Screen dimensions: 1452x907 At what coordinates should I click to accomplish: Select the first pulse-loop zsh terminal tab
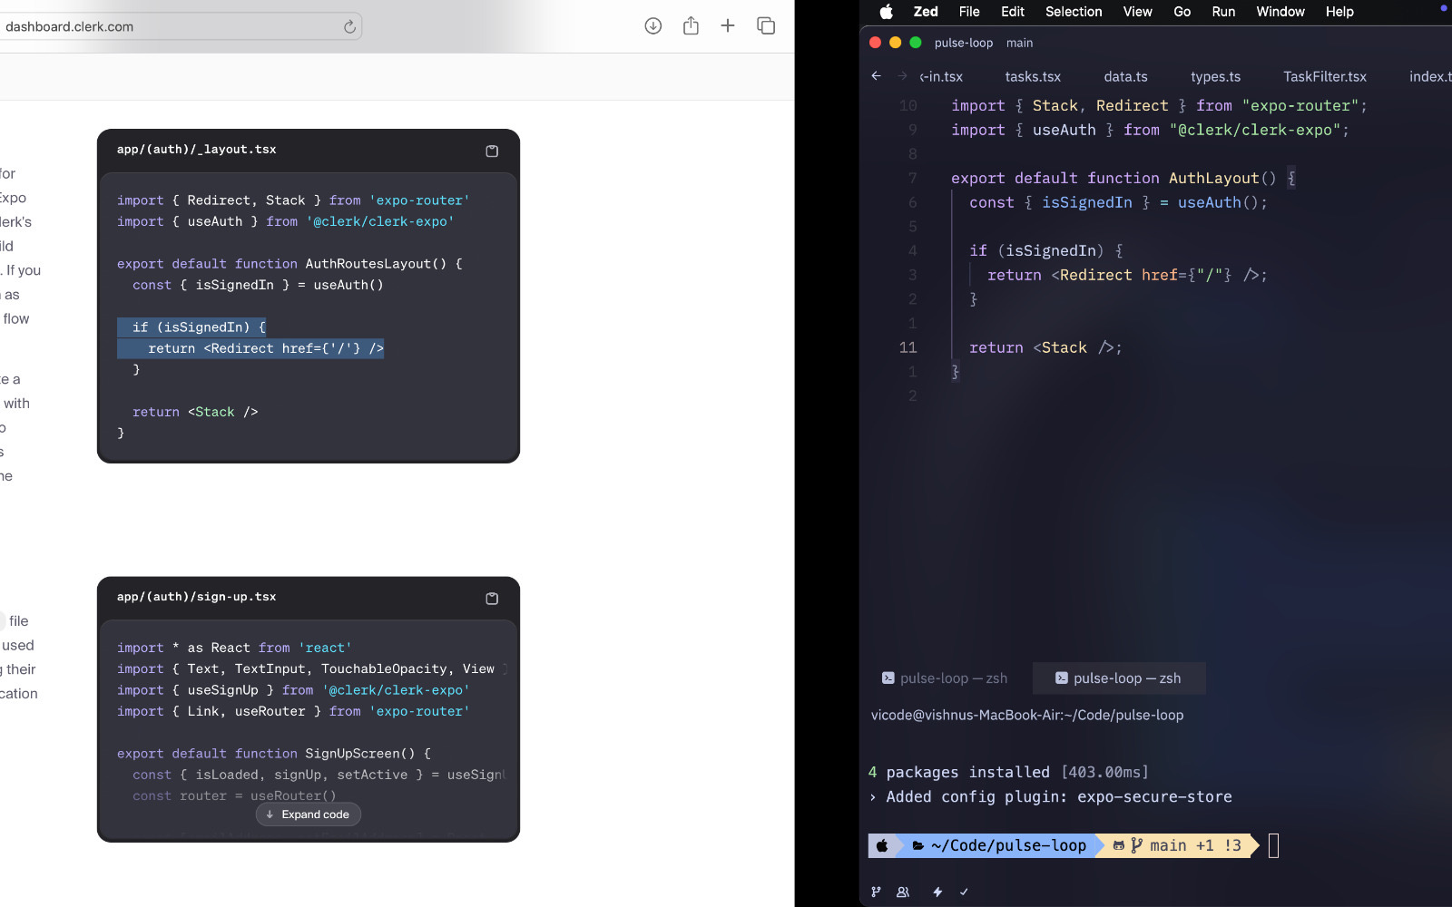tap(945, 678)
